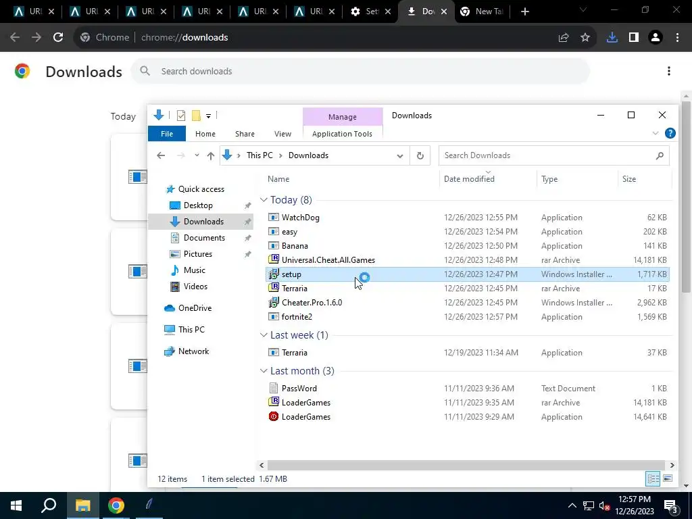Open the Home ribbon tab
692x519 pixels.
(x=205, y=134)
